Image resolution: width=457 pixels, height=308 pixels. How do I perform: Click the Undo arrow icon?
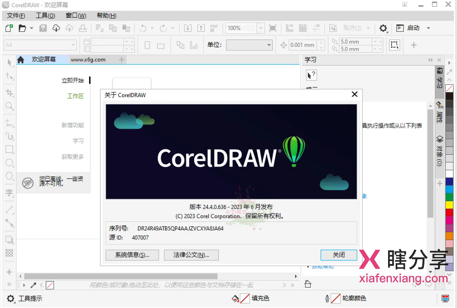143,28
